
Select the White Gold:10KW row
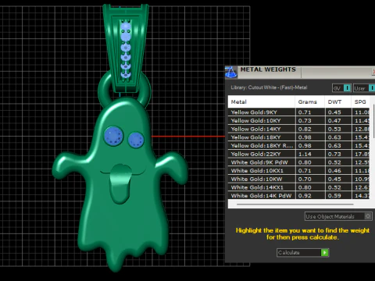(299, 179)
